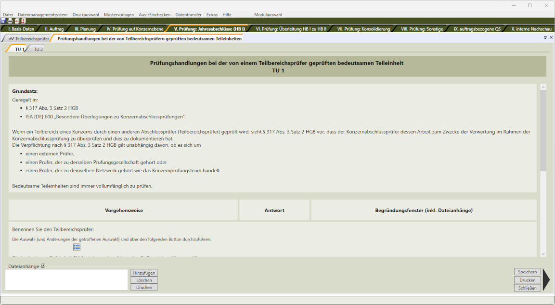Click inside the Dateianhänge list box
The width and height of the screenshot is (555, 305).
66,280
